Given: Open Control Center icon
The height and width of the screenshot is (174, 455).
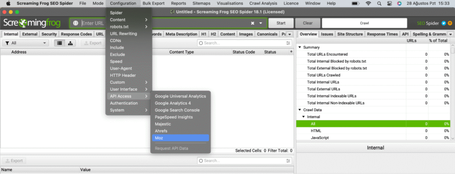Looking at the screenshot, I should click(390, 4).
